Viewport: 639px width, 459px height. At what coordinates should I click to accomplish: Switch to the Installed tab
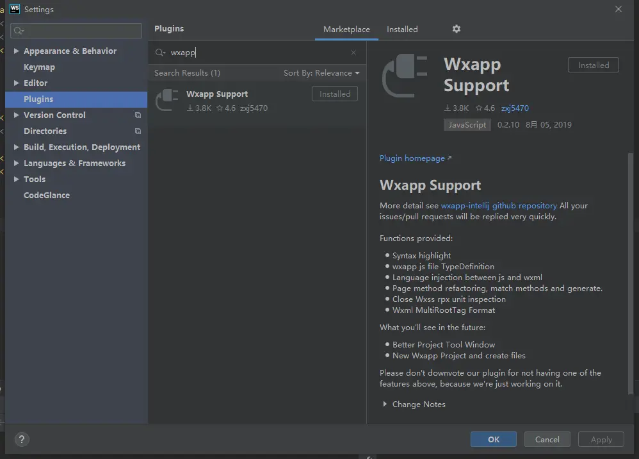[x=402, y=29]
